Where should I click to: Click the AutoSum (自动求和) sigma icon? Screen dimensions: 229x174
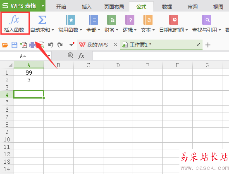coord(42,20)
